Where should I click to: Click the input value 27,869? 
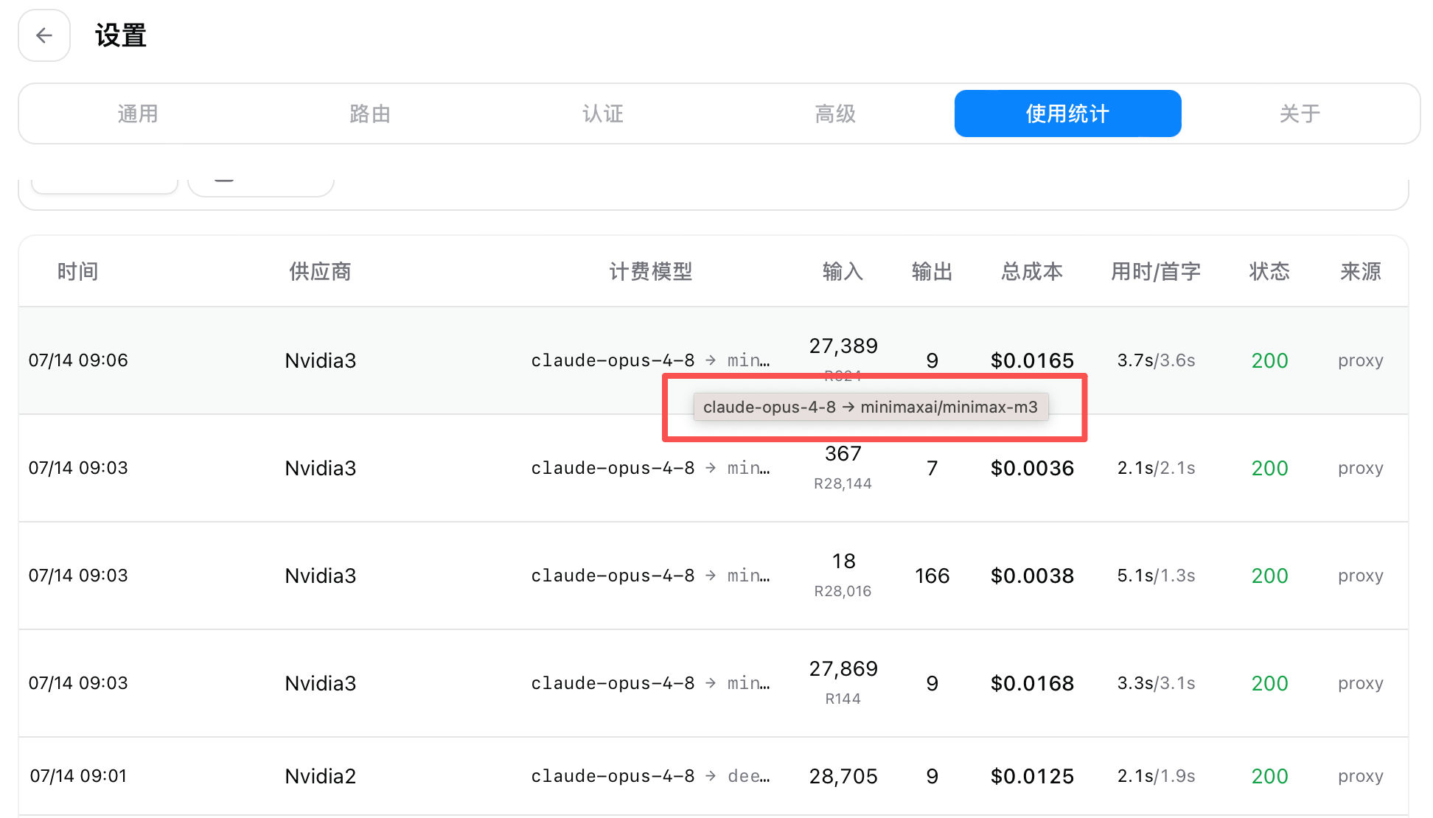coord(843,668)
